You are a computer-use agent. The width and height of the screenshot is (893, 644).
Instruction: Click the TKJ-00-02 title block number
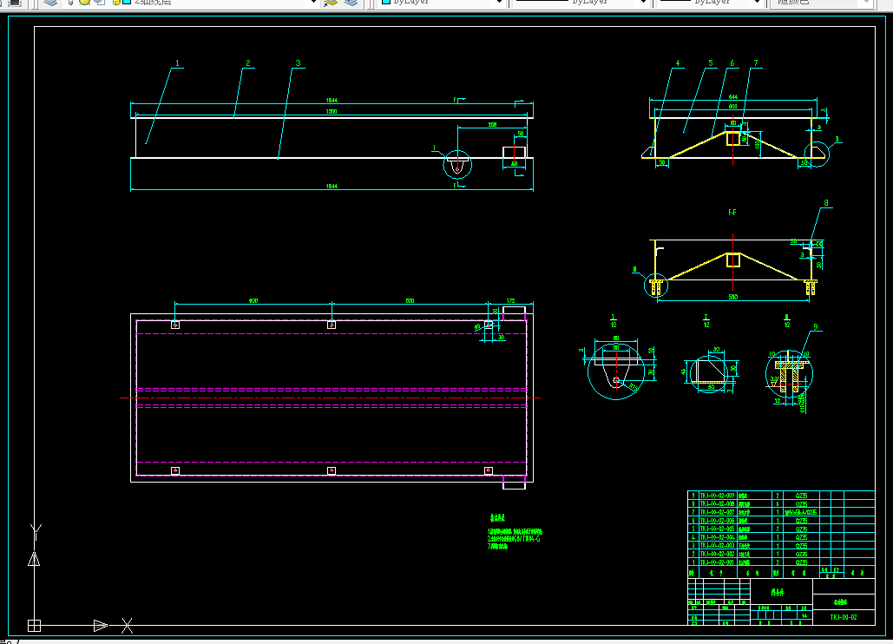click(843, 617)
